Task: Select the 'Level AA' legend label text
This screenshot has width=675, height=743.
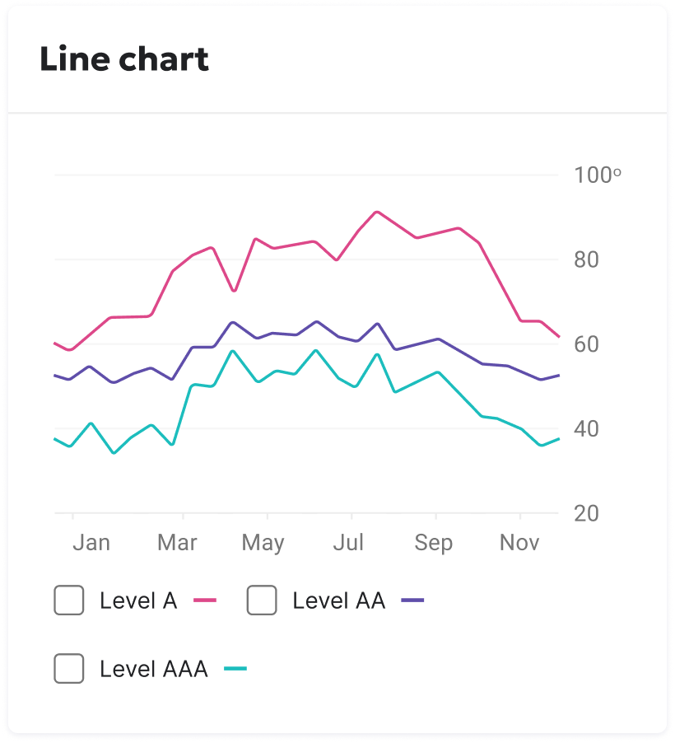Action: pos(339,600)
